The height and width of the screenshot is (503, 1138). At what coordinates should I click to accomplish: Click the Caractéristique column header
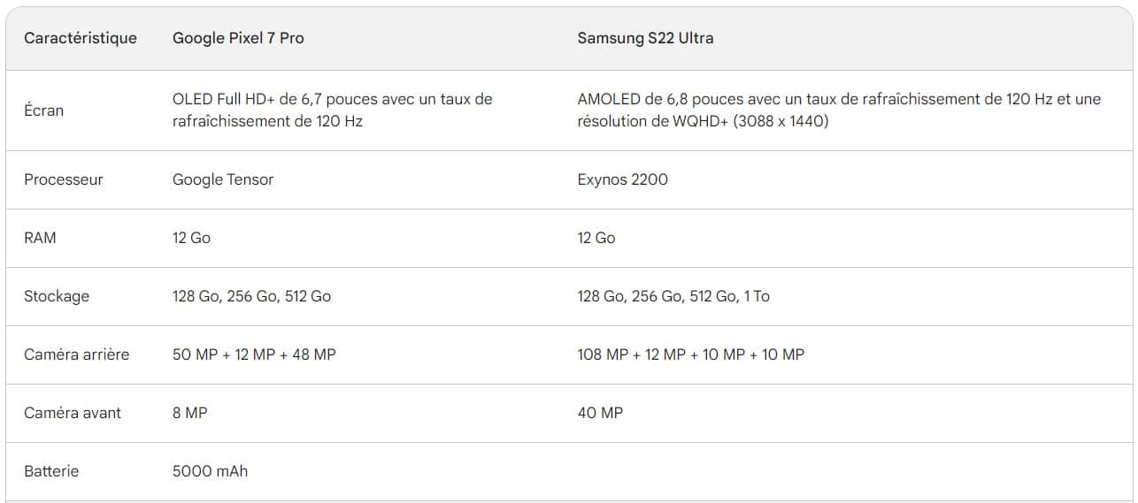81,38
